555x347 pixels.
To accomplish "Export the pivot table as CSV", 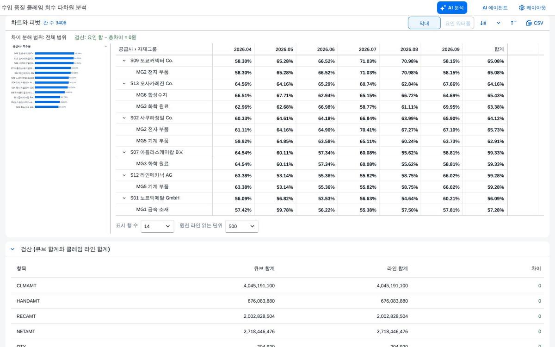I will pyautogui.click(x=535, y=23).
